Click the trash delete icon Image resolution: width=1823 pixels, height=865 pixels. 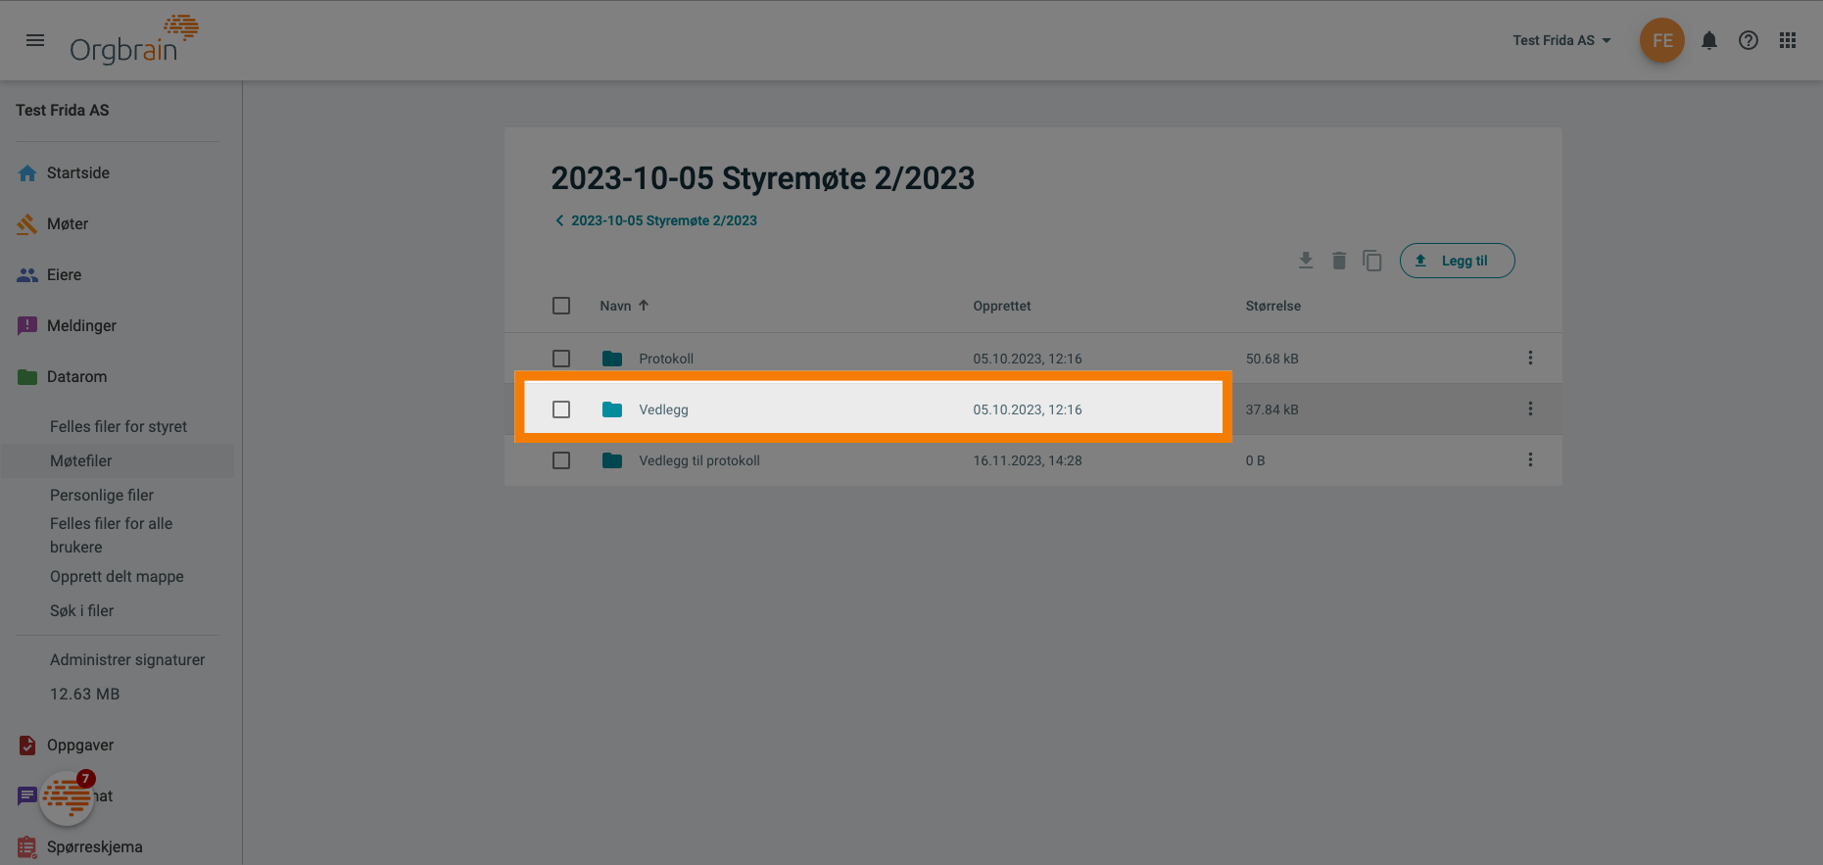[1339, 261]
